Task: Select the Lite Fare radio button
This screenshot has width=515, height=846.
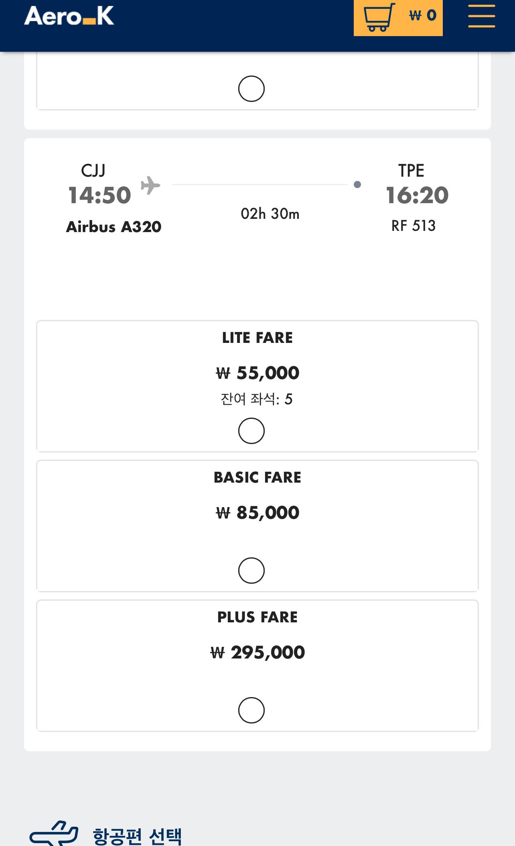Action: coord(251,431)
